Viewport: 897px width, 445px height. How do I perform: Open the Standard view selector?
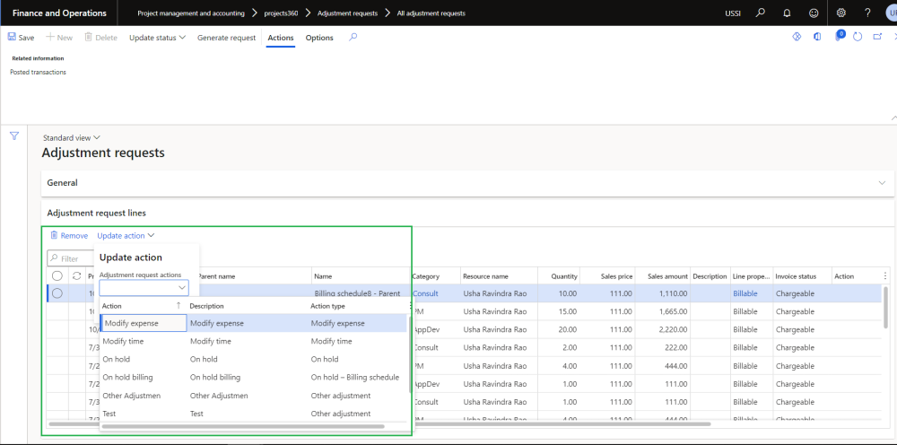(72, 137)
